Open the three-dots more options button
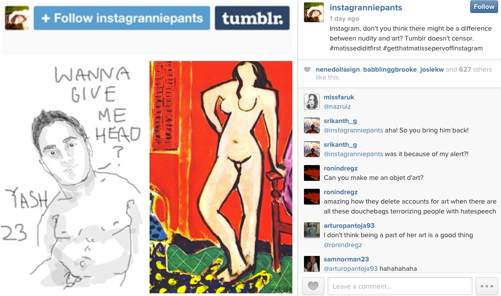 [x=487, y=286]
